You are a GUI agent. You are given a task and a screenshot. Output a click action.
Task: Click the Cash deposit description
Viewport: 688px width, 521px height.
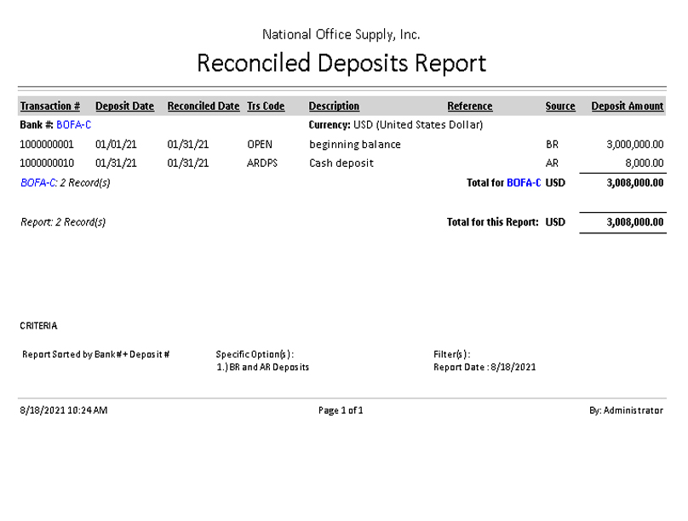tap(341, 163)
